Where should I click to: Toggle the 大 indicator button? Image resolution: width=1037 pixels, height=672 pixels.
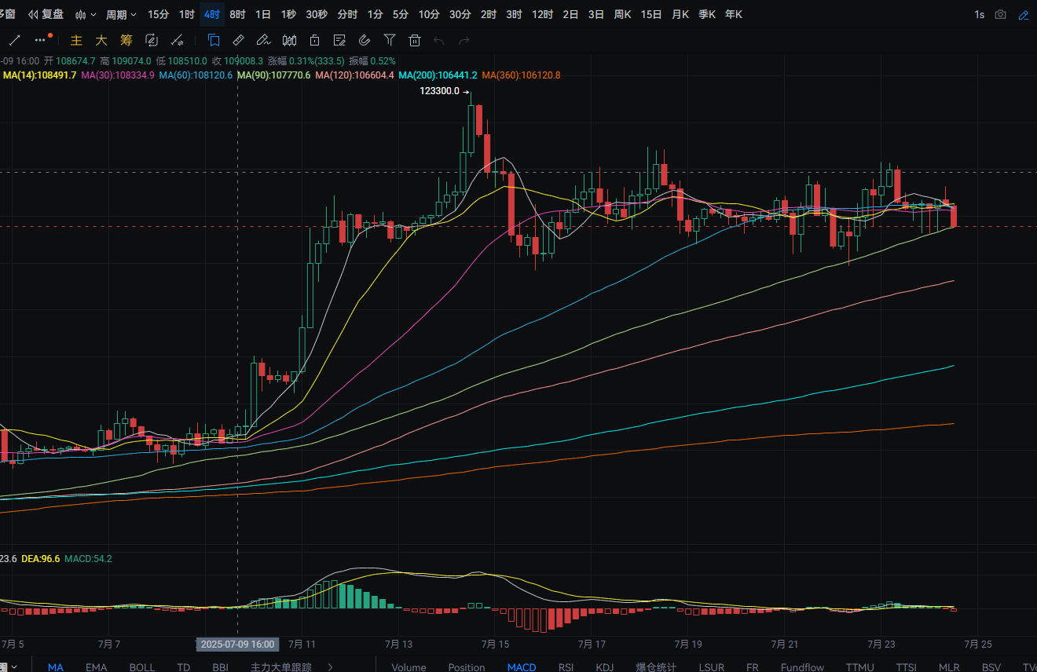point(101,40)
